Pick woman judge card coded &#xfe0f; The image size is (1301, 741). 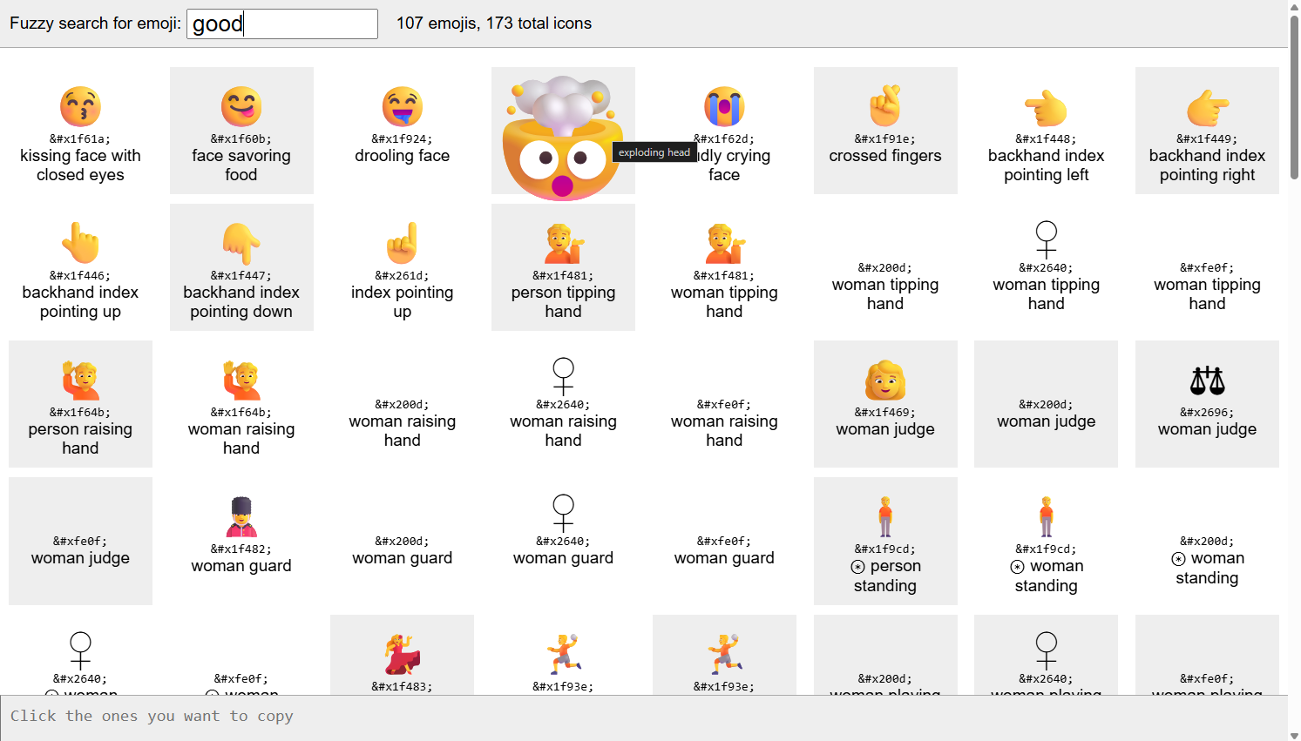tap(80, 541)
